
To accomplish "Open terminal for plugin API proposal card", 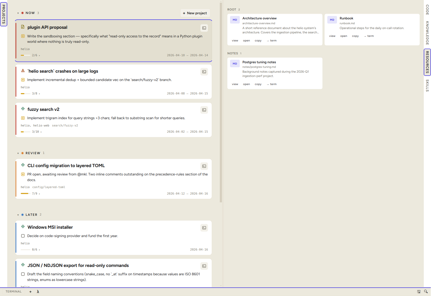I will [x=204, y=28].
